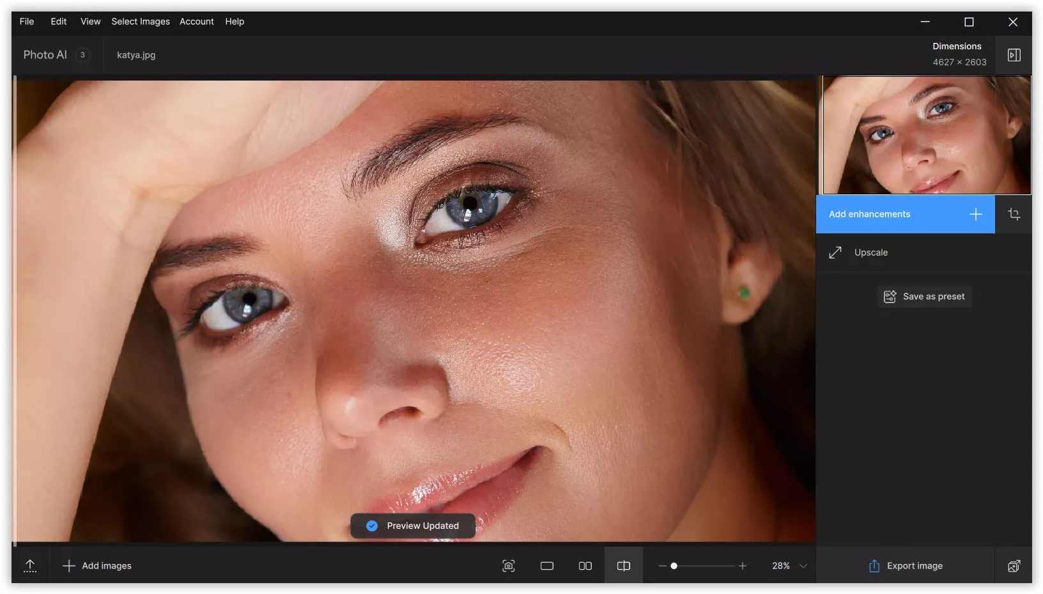Collapse the right sidebar panel
Image resolution: width=1043 pixels, height=594 pixels.
click(1014, 55)
